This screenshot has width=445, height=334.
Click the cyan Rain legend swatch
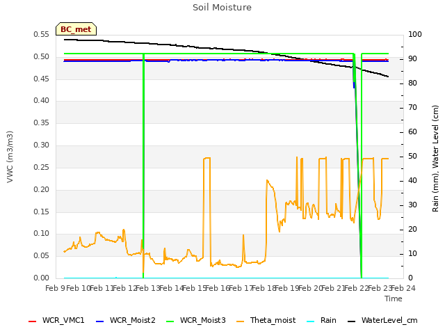[x=311, y=321]
